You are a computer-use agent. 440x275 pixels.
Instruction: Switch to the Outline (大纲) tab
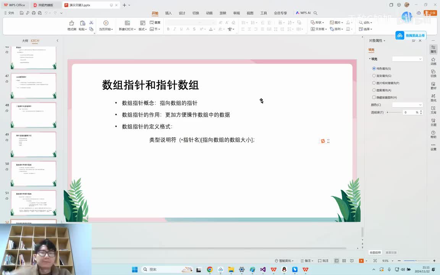25,41
